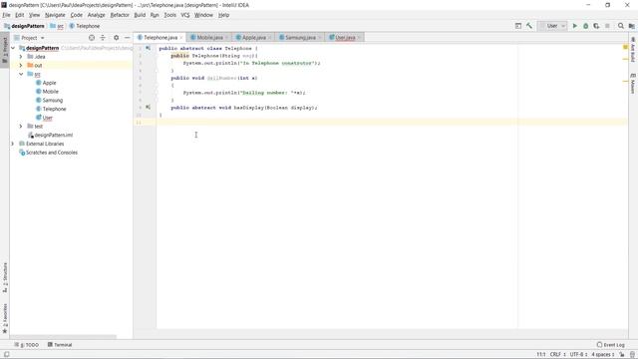Click the lock icon in status bar
Viewport: 638px width, 359px height.
pos(622,355)
